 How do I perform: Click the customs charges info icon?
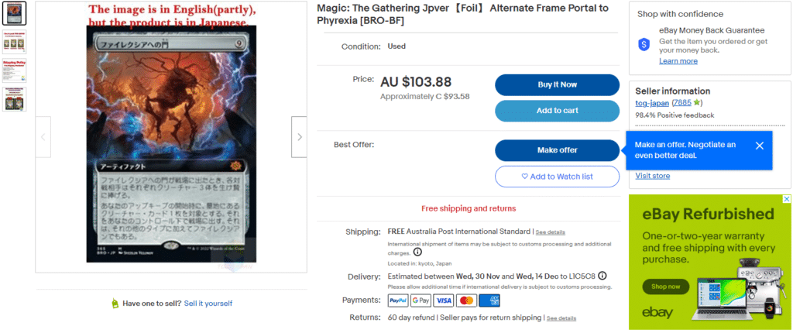pyautogui.click(x=417, y=252)
